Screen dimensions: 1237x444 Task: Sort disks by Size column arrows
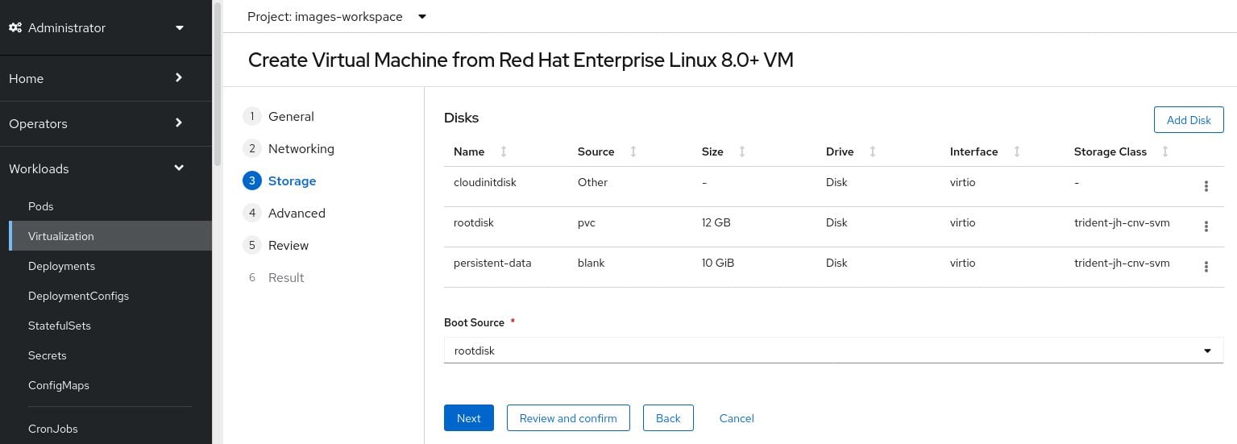pos(742,151)
